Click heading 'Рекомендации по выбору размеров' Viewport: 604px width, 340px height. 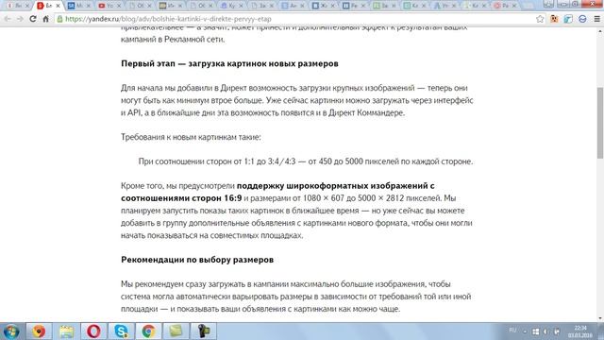pyautogui.click(x=197, y=260)
